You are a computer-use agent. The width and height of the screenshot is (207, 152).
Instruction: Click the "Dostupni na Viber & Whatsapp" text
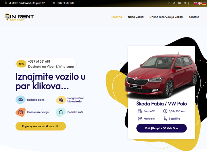coord(51,67)
